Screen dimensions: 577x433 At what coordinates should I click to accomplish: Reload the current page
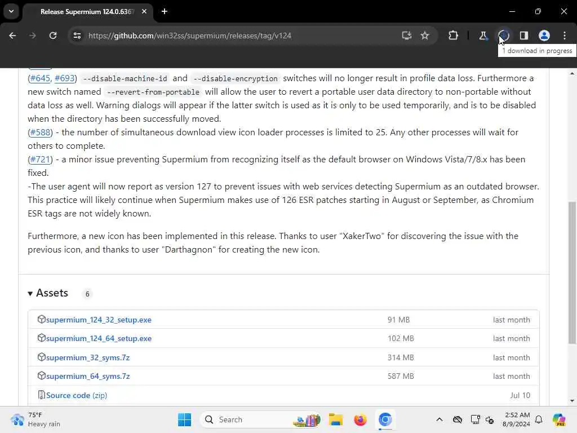[53, 36]
